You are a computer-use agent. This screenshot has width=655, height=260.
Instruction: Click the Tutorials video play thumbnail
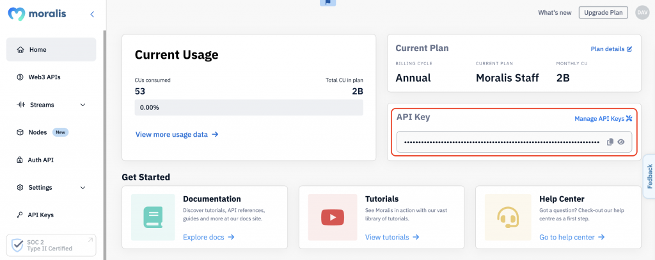[x=332, y=217]
